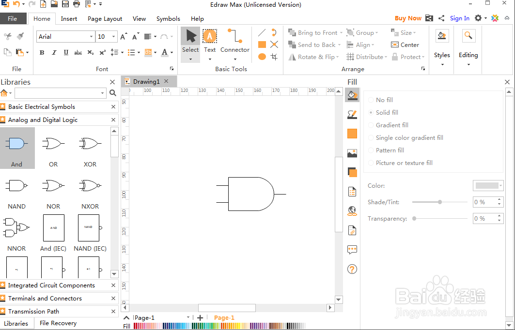The image size is (515, 330).
Task: Adjust the Transparency slider handle
Action: (415, 219)
